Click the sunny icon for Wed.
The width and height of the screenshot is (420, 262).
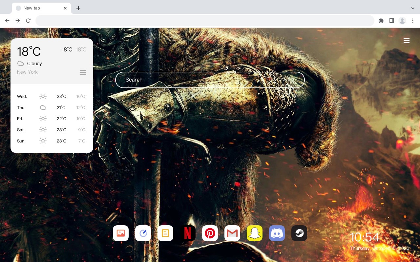43,96
